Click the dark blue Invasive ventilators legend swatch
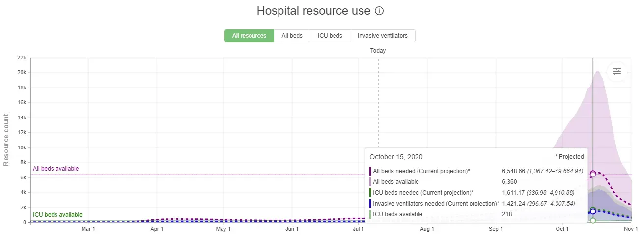 pyautogui.click(x=370, y=204)
